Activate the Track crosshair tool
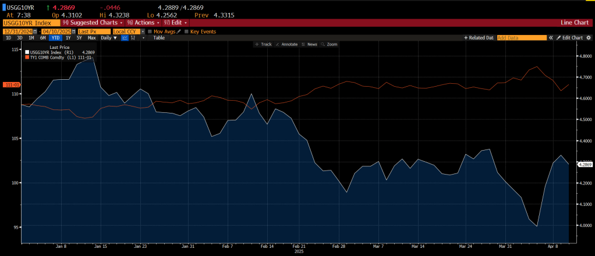This screenshot has height=256, width=595. (x=263, y=44)
